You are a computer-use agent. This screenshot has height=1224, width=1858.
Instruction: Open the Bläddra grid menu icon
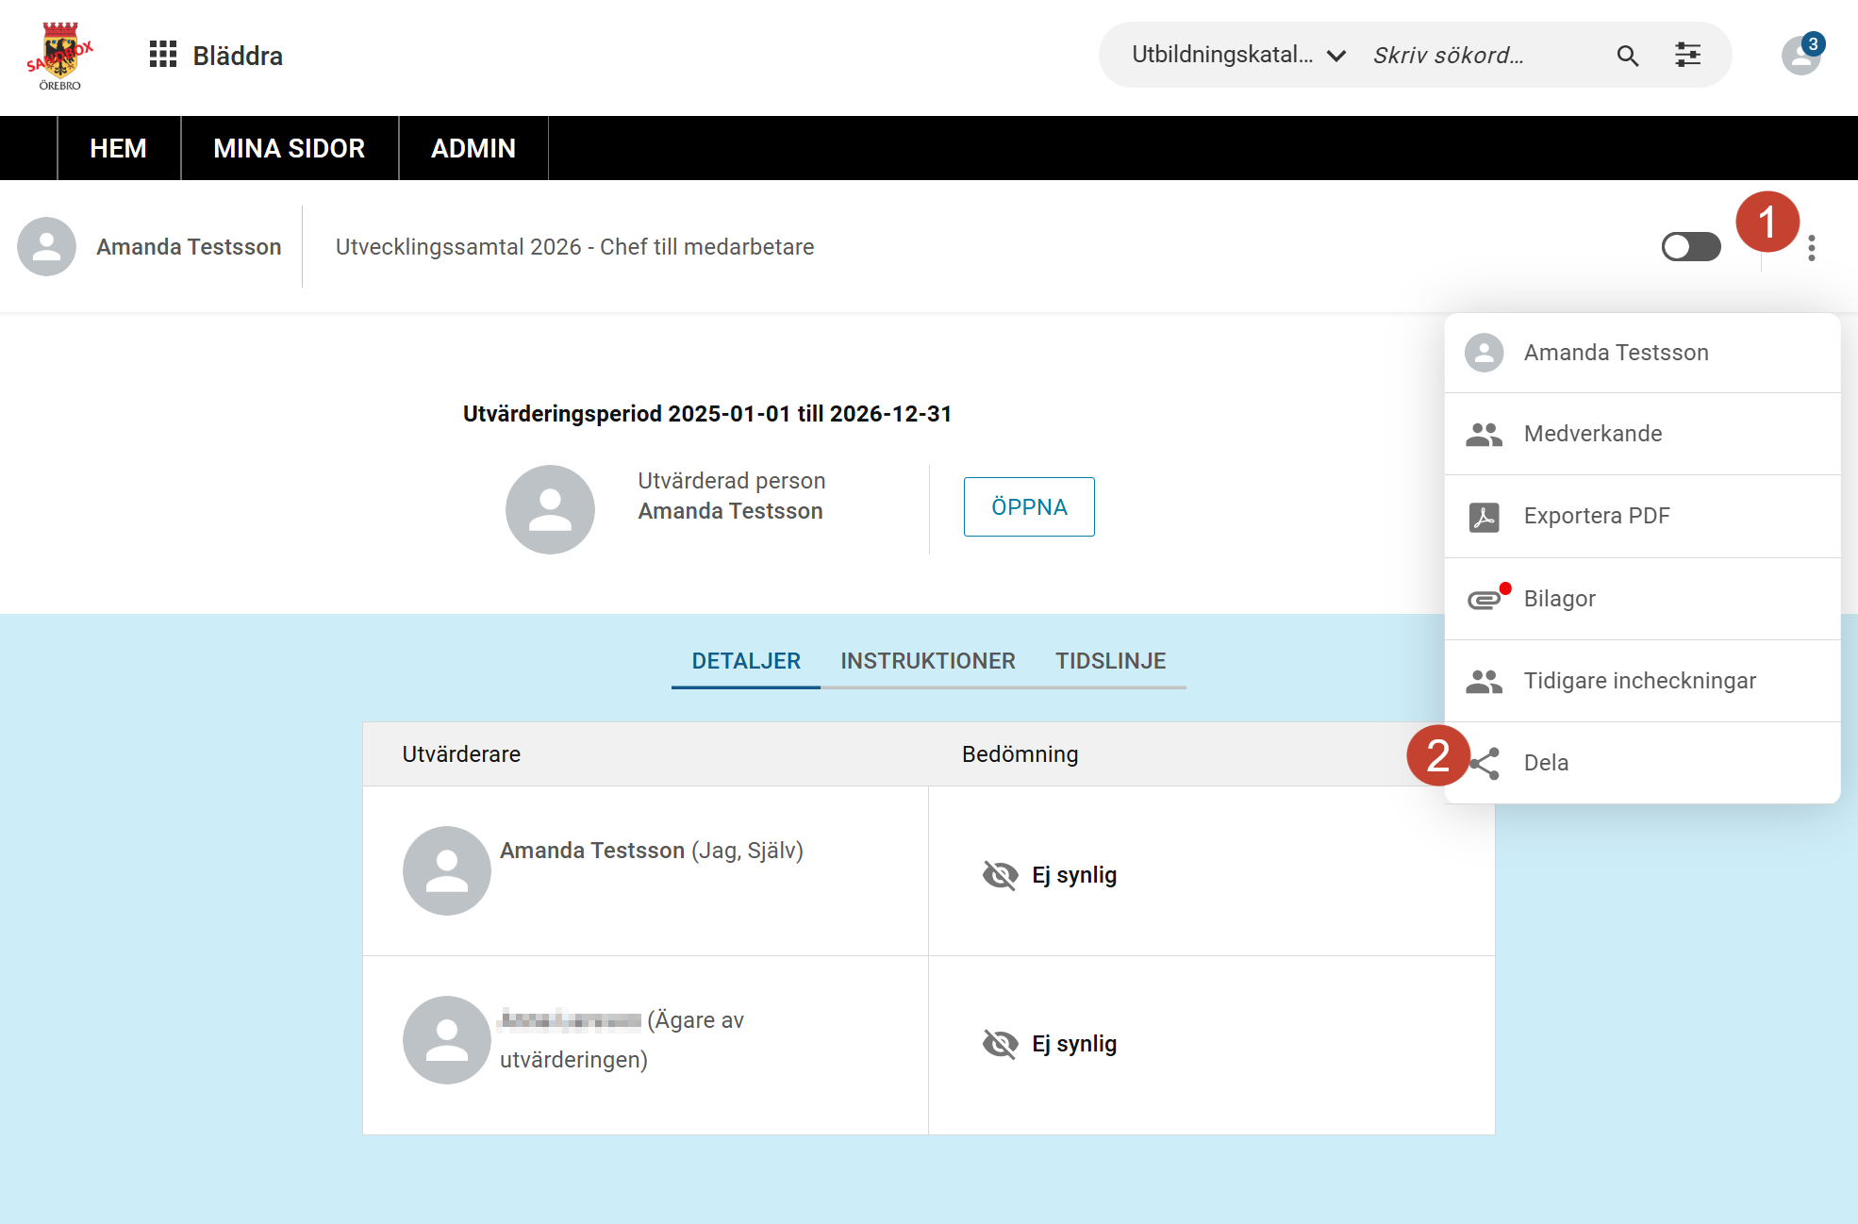[x=163, y=55]
